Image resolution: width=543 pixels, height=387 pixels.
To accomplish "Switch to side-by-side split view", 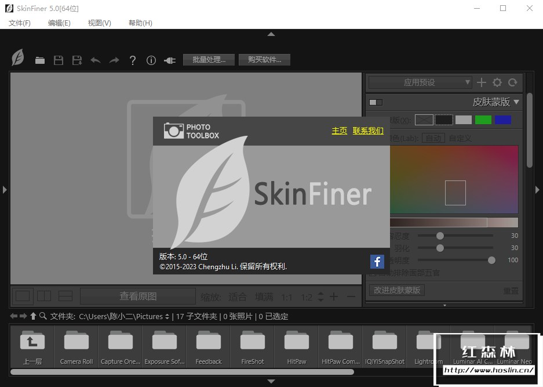I will (44, 296).
